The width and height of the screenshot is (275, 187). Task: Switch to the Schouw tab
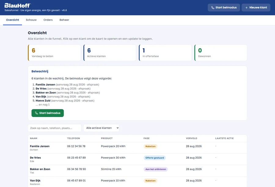(x=31, y=20)
